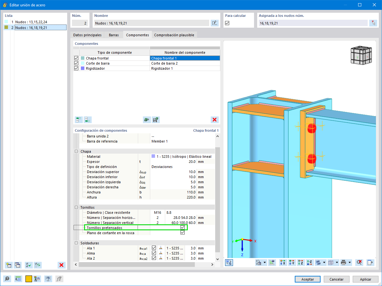Click the Aceptar button
Image resolution: width=382 pixels, height=286 pixels.
point(308,279)
